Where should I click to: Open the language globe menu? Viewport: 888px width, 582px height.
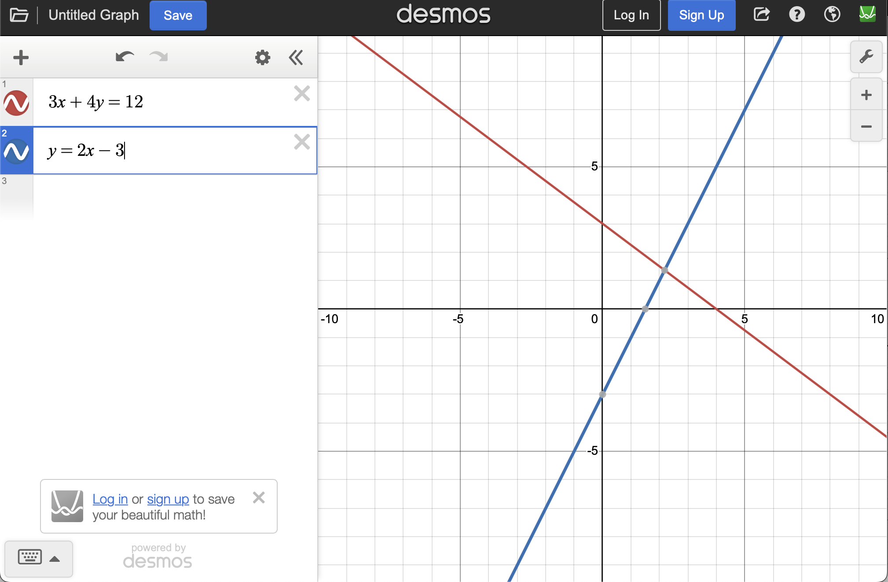[832, 15]
